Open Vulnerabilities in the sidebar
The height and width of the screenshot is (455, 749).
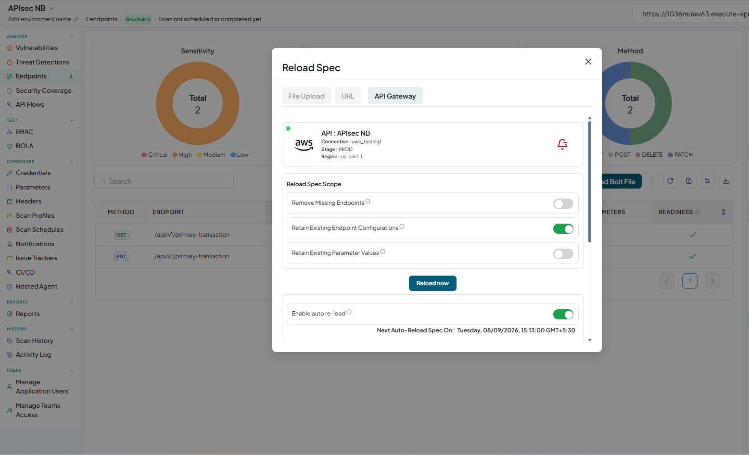[x=37, y=48]
